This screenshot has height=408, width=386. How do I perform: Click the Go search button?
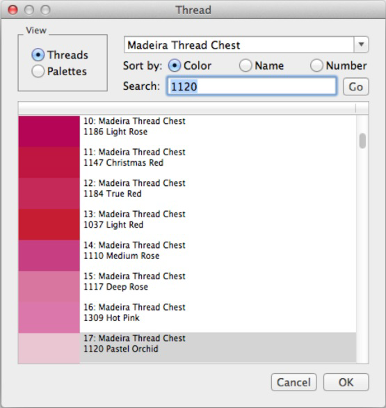(355, 86)
